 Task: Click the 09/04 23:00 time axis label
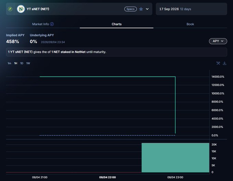[x=175, y=177]
